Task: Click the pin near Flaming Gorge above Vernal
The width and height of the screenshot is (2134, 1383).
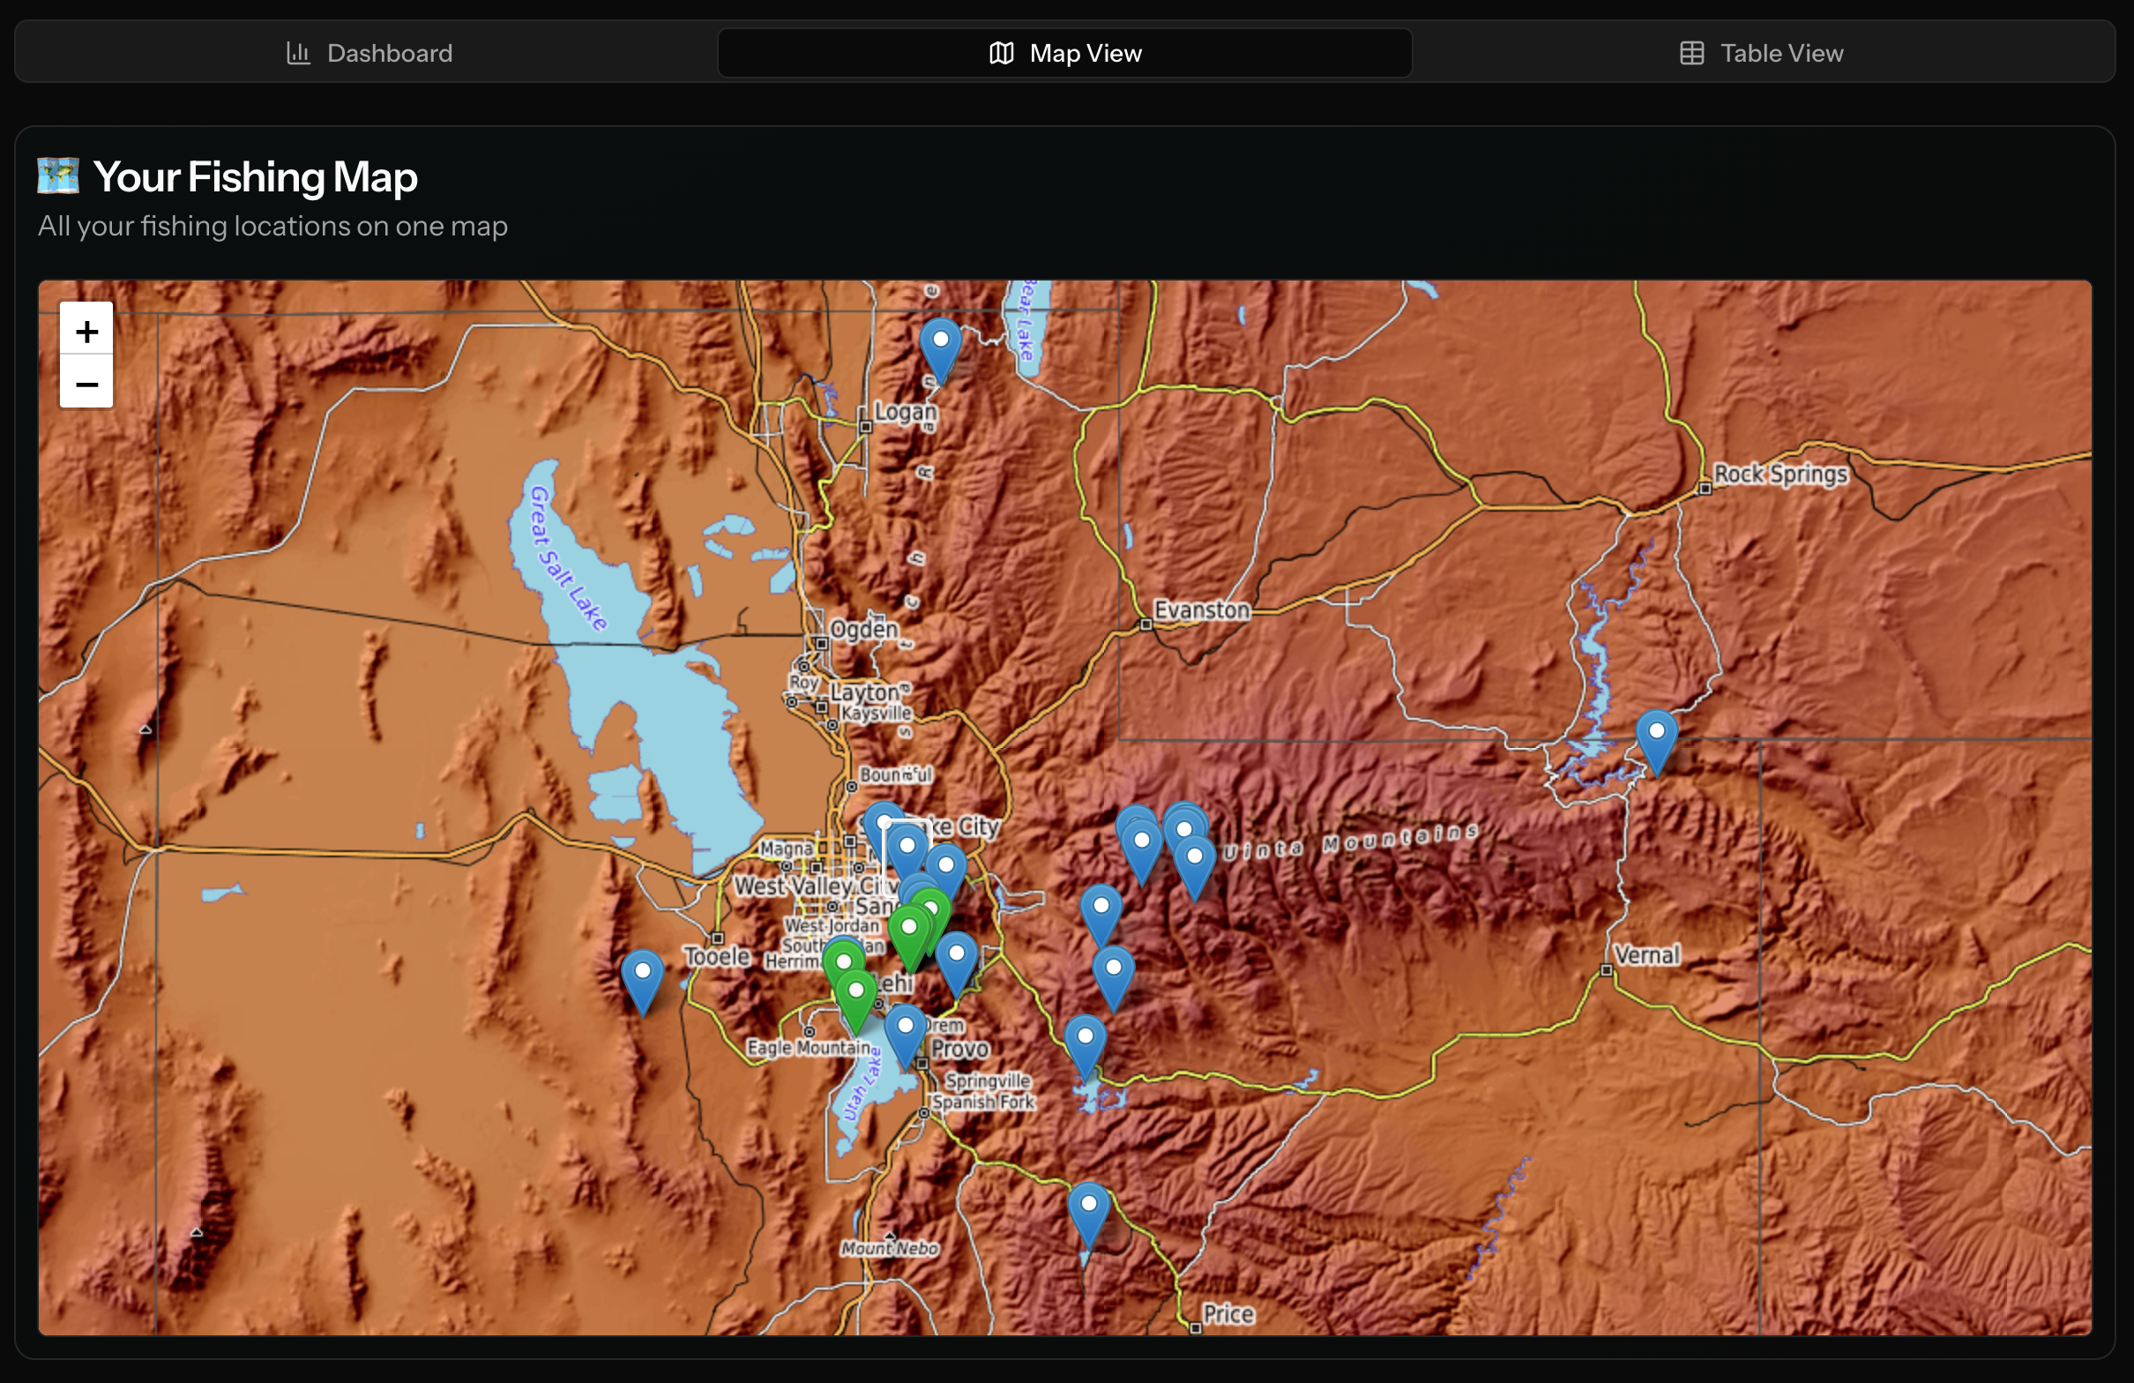Action: pyautogui.click(x=1657, y=732)
